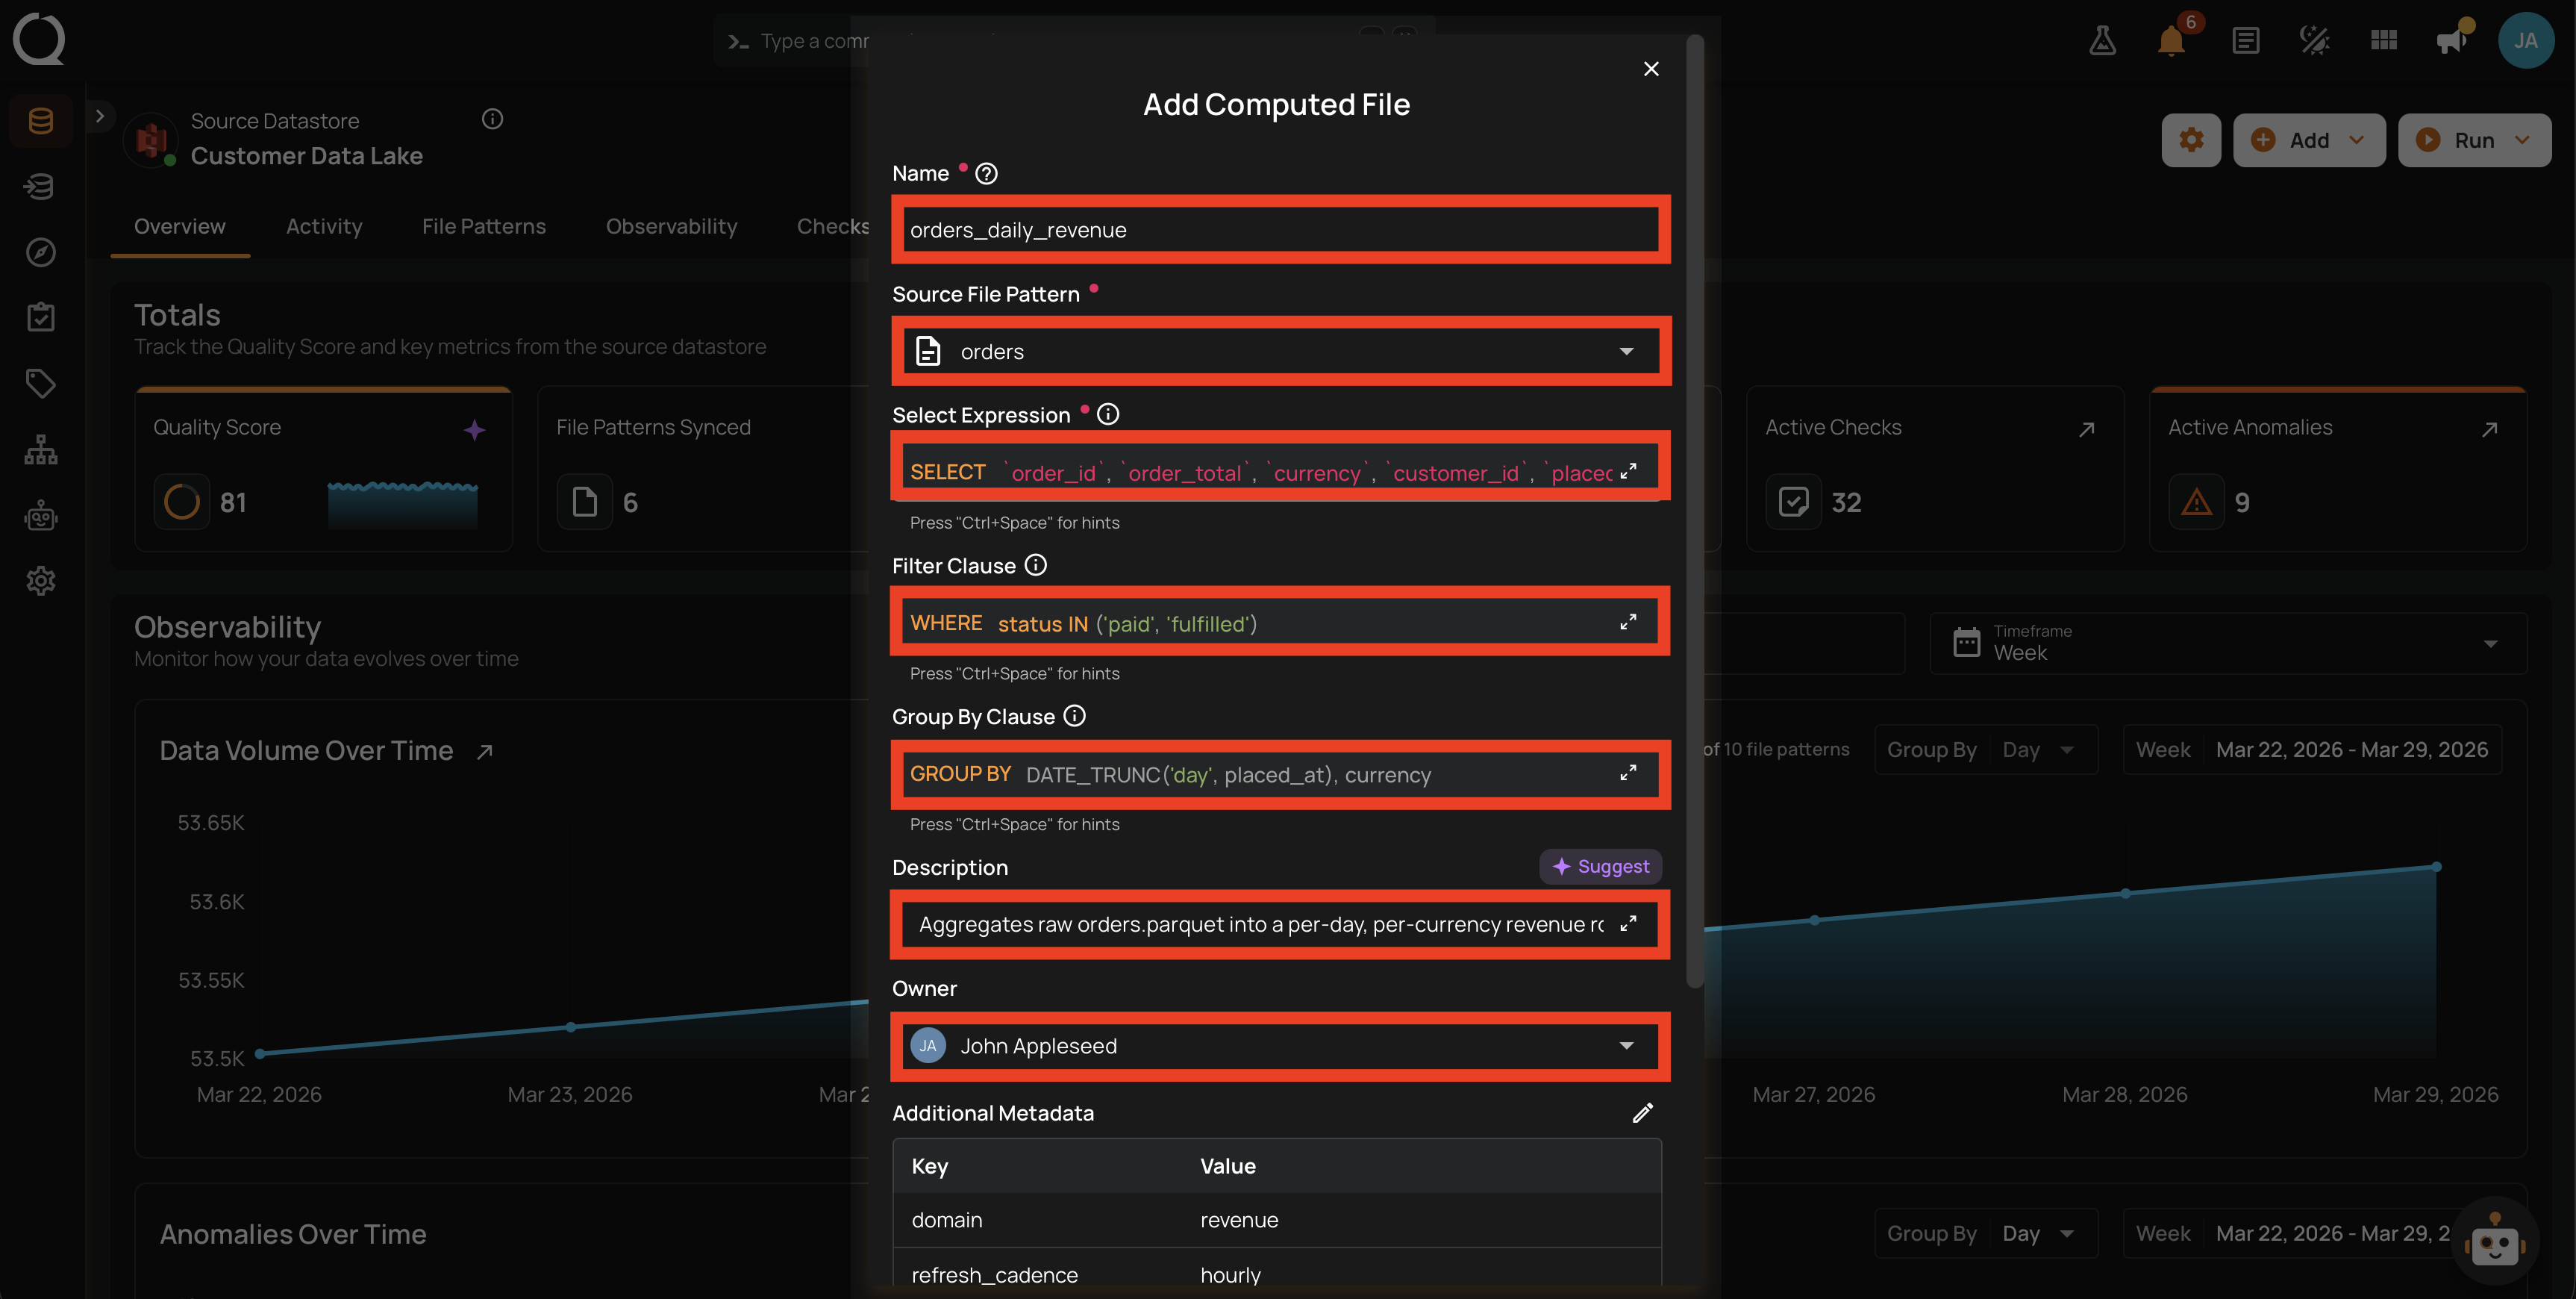Switch to the Overview tab
The height and width of the screenshot is (1299, 2576).
[180, 227]
